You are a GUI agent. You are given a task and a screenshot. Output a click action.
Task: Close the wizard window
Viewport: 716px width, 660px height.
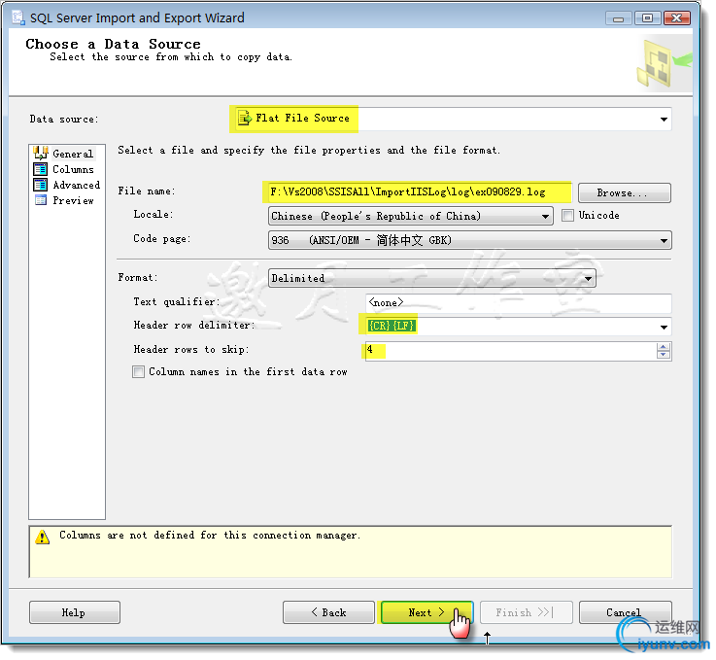(x=677, y=18)
